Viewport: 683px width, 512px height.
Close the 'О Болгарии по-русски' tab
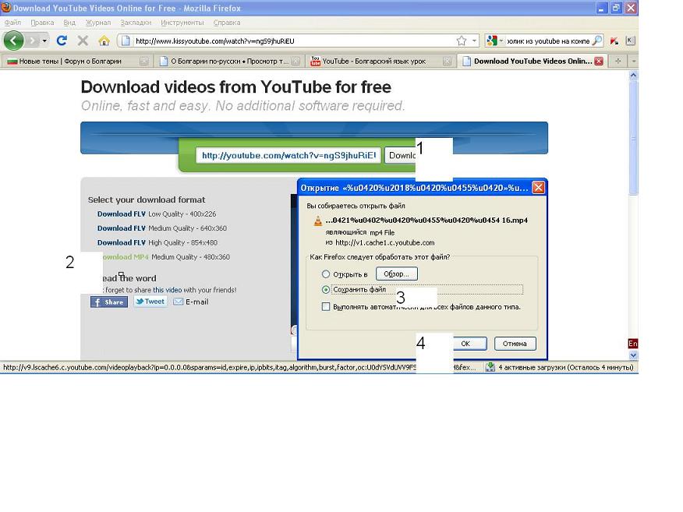(295, 62)
